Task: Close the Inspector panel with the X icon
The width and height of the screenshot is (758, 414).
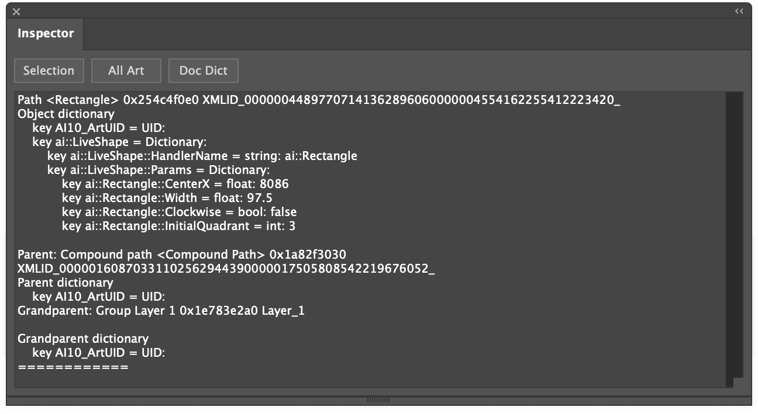Action: click(x=16, y=11)
